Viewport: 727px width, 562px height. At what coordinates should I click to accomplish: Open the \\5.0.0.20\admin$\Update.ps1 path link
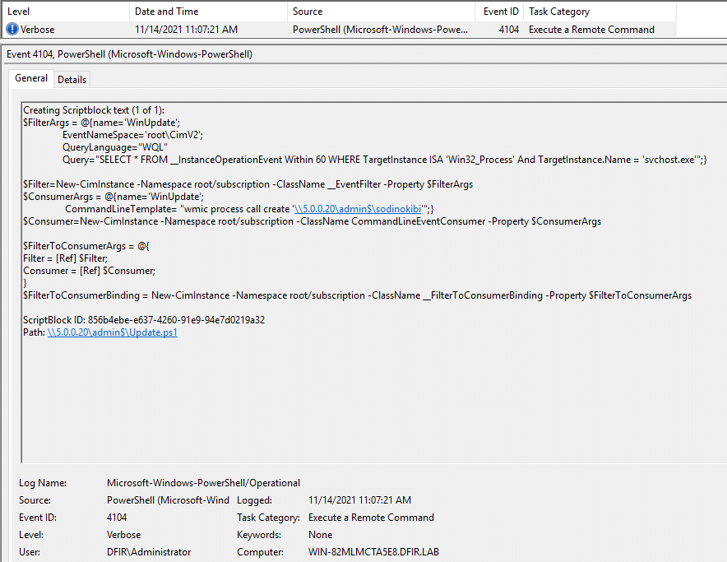pyautogui.click(x=112, y=332)
